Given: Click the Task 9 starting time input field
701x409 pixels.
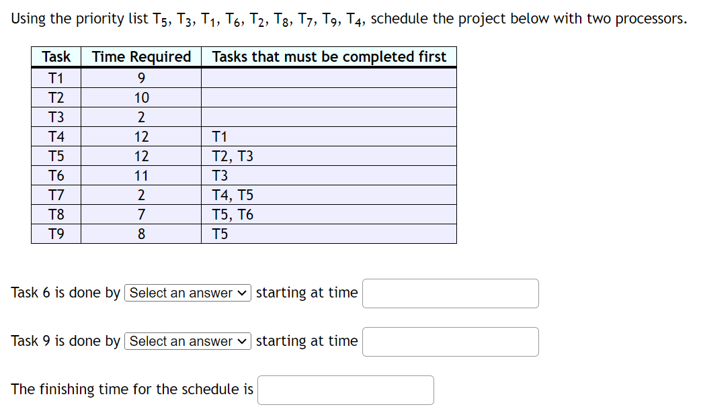Looking at the screenshot, I should [x=450, y=341].
